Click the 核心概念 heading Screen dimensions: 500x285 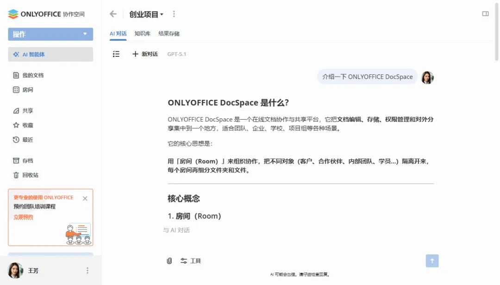coord(184,199)
